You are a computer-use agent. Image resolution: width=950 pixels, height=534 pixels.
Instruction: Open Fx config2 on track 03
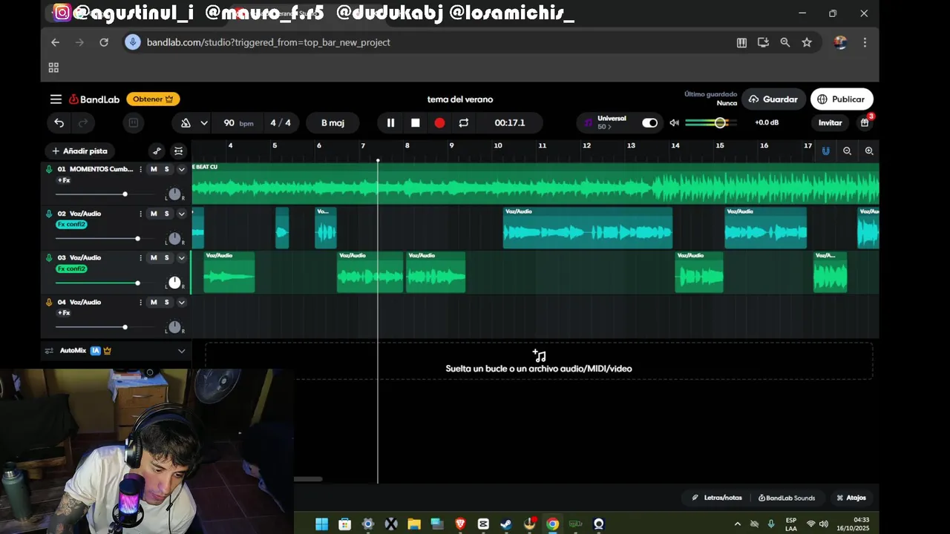tap(71, 269)
